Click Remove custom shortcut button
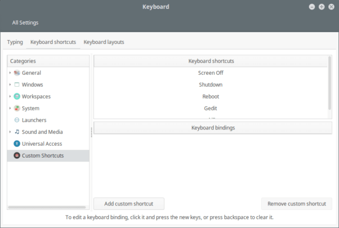Viewport: 339px width, 228px height. pos(297,204)
